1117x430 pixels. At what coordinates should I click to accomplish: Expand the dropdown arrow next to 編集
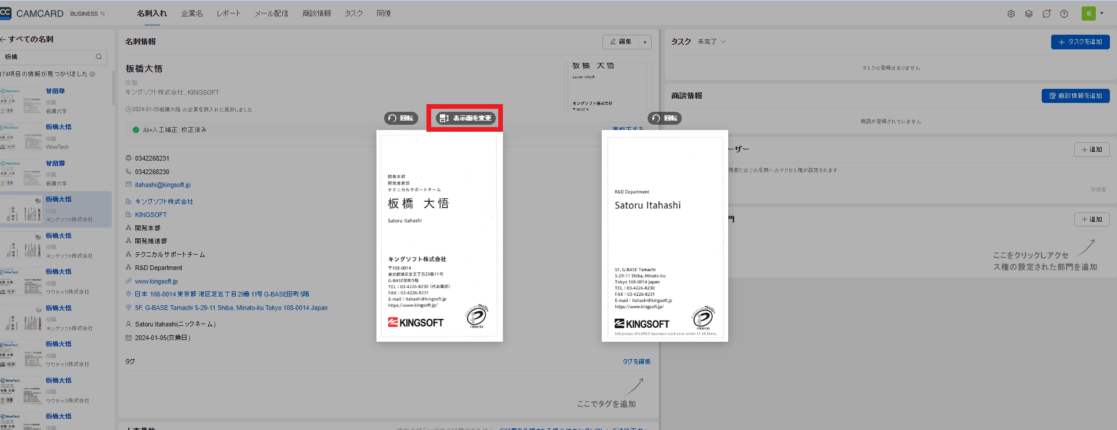pyautogui.click(x=645, y=42)
